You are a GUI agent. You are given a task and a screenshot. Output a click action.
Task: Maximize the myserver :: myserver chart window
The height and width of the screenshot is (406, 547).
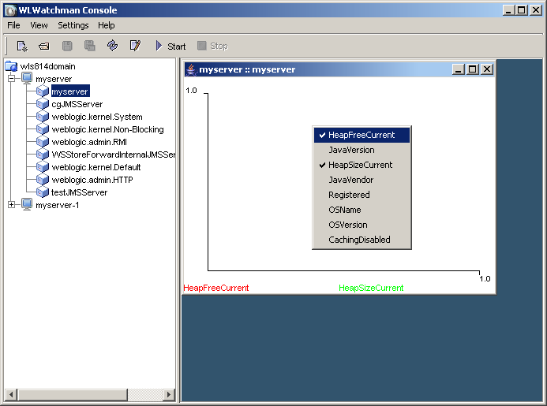point(473,69)
